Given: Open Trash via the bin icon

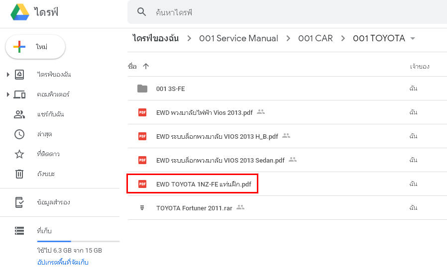Looking at the screenshot, I should 19,174.
